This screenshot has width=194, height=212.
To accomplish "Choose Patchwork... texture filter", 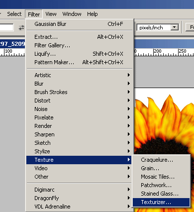I will pyautogui.click(x=161, y=185).
